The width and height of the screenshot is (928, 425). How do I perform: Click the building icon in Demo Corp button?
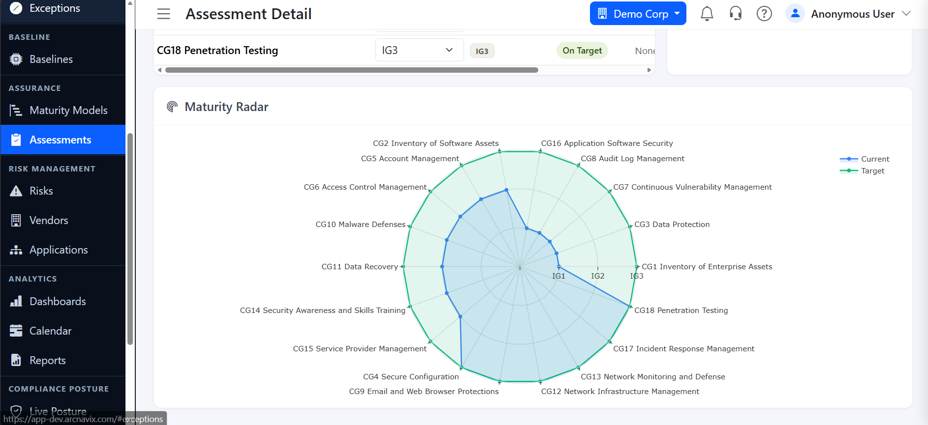pyautogui.click(x=602, y=14)
